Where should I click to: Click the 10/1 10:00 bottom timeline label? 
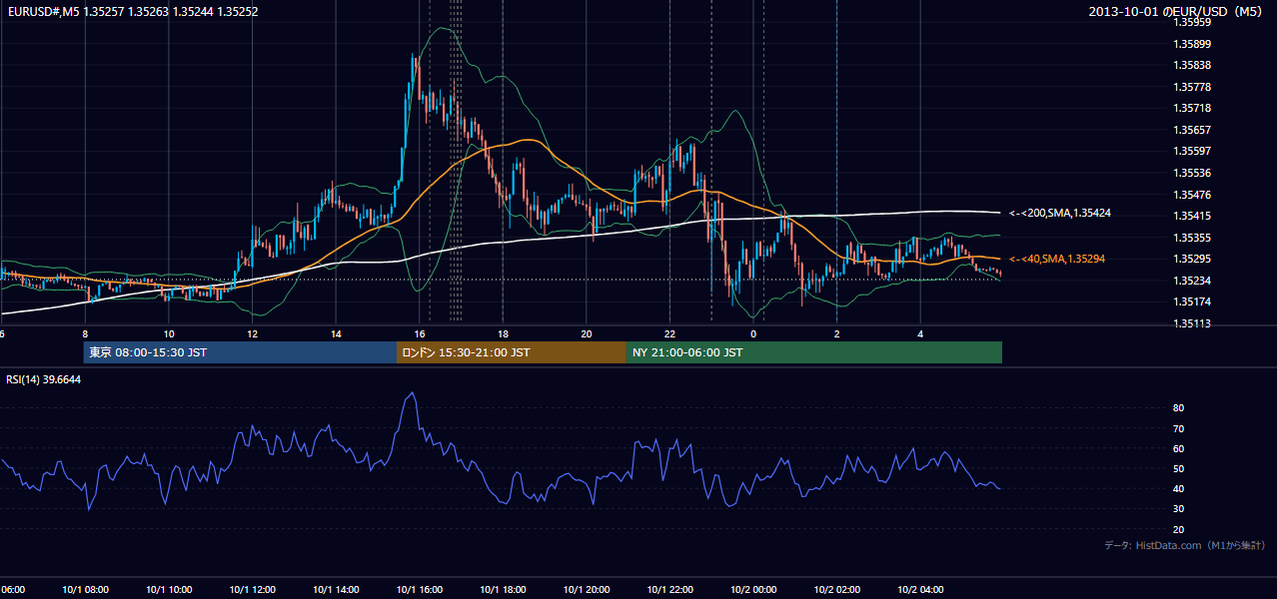169,589
